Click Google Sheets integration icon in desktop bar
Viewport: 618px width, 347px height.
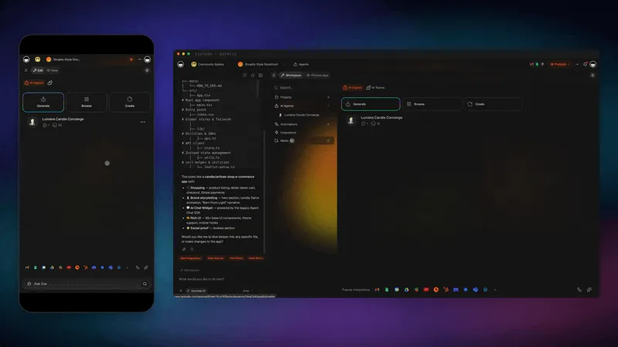pyautogui.click(x=387, y=290)
